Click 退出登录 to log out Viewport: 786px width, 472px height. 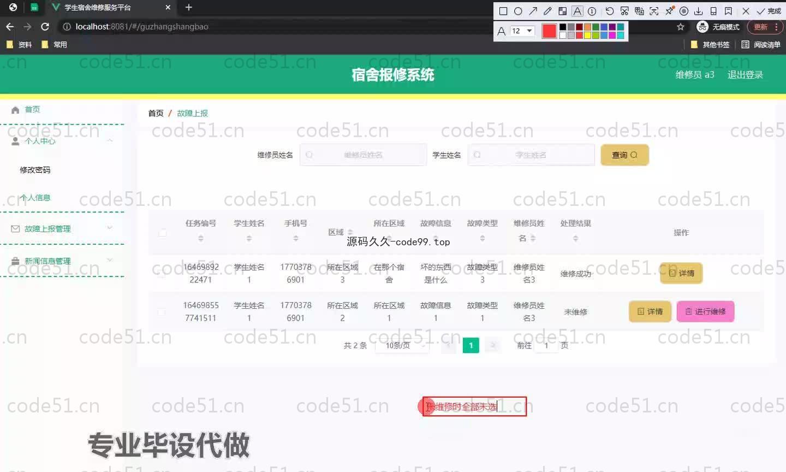(745, 75)
